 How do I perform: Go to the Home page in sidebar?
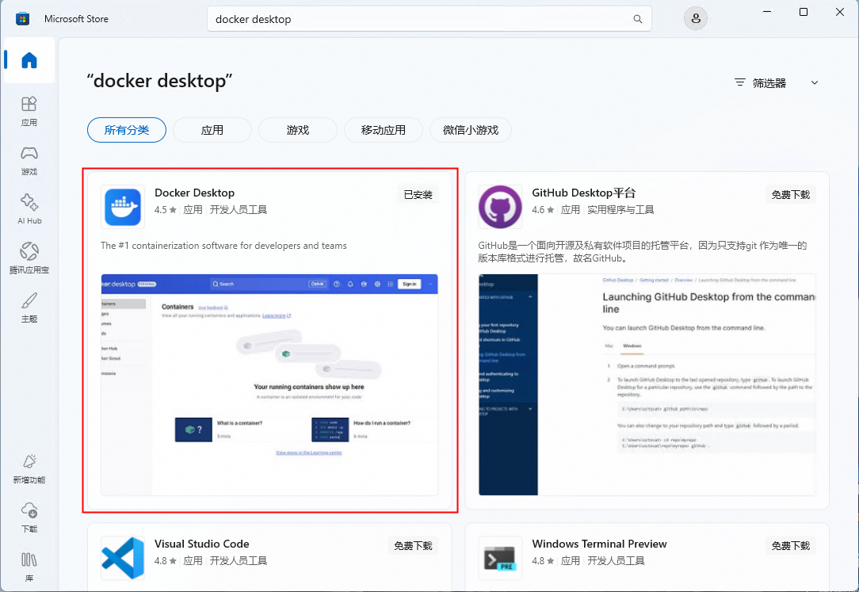(x=29, y=60)
